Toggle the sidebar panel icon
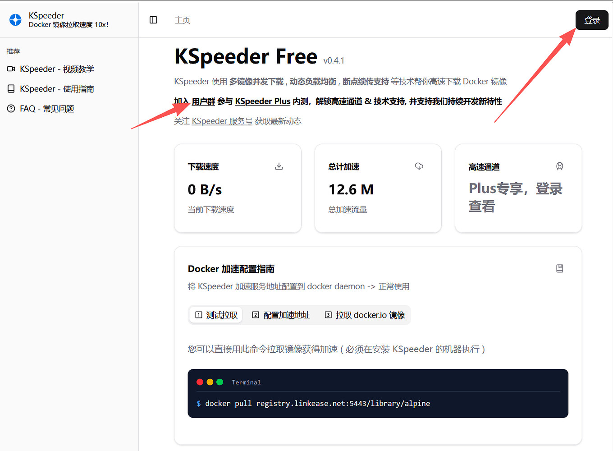This screenshot has width=613, height=451. [153, 20]
